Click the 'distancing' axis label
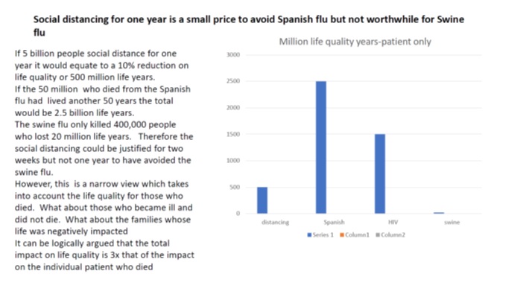 pos(275,222)
